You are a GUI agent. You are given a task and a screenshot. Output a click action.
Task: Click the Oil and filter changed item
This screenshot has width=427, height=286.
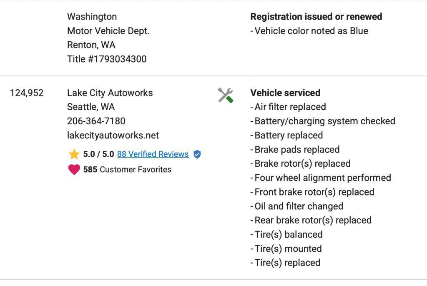pyautogui.click(x=297, y=206)
